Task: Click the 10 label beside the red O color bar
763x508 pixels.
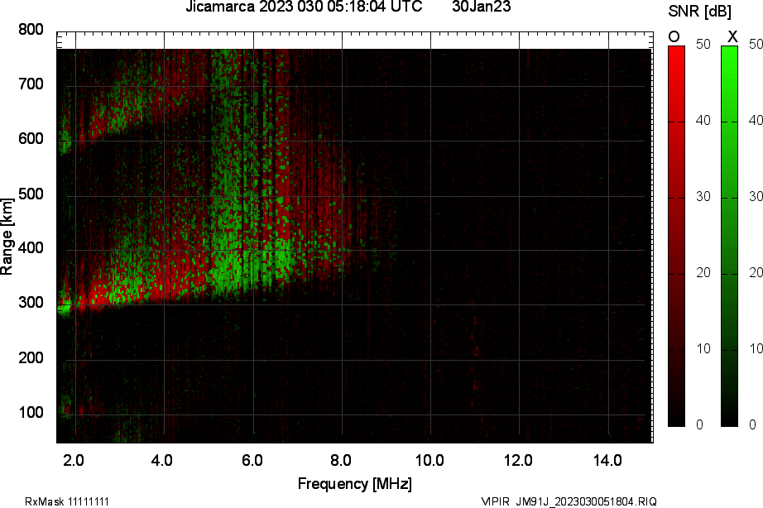Action: pos(703,349)
